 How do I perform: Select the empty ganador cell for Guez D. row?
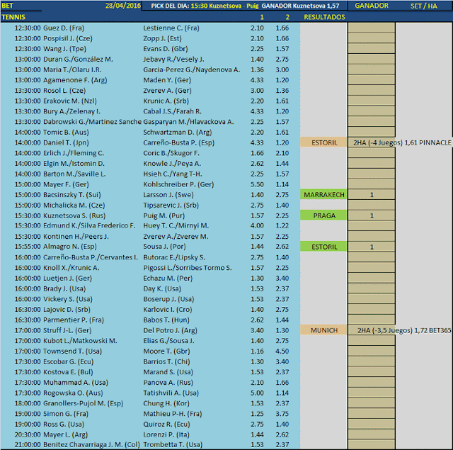tap(372, 28)
